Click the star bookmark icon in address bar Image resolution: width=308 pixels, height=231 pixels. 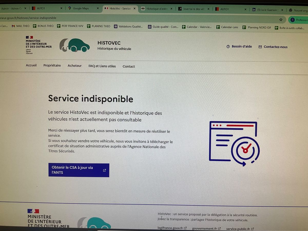click(x=281, y=20)
